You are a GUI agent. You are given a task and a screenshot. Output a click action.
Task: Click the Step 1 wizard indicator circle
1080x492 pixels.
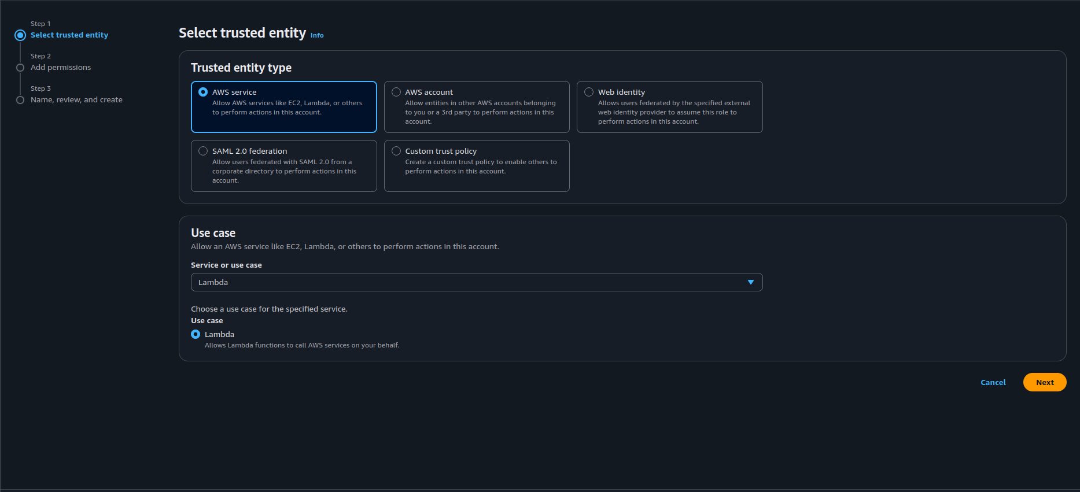coord(20,35)
